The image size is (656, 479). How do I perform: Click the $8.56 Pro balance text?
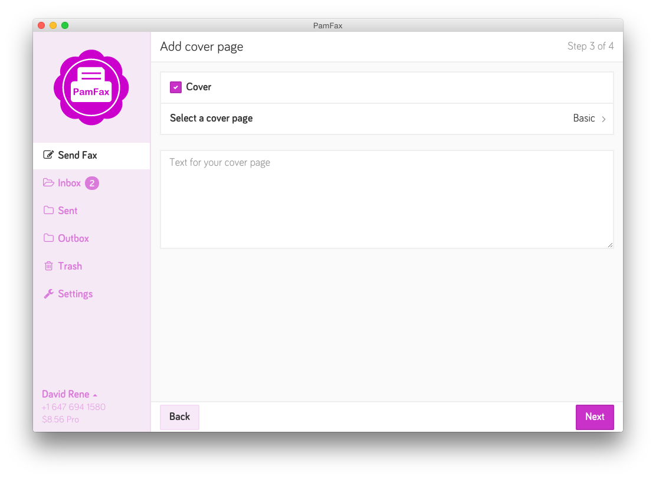pos(60,419)
